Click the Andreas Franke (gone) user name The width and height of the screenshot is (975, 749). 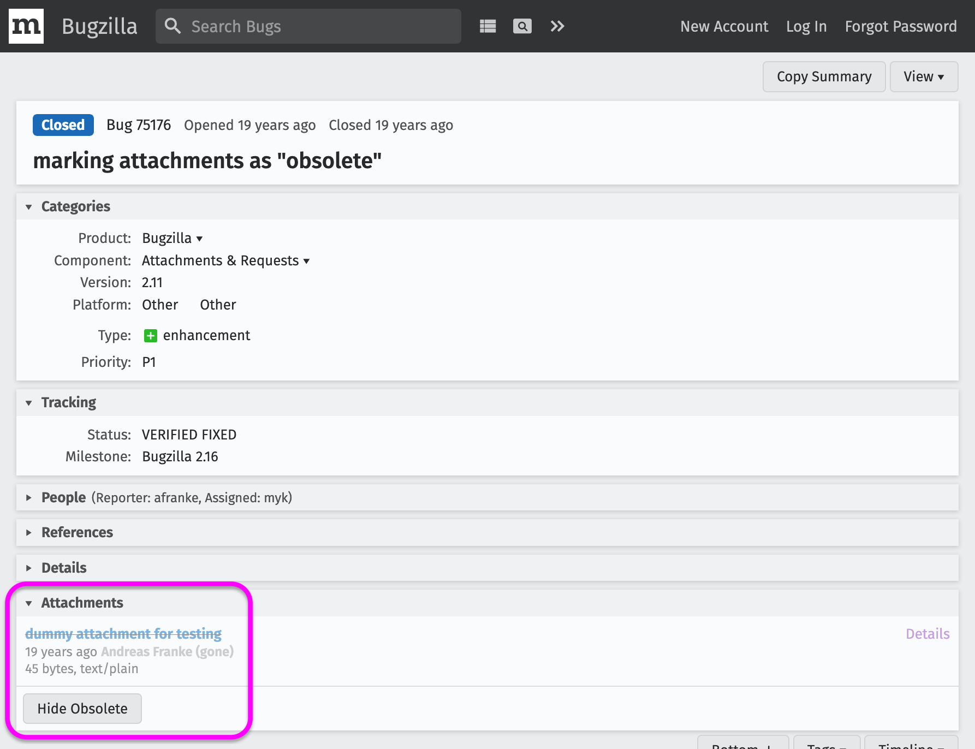click(x=168, y=652)
